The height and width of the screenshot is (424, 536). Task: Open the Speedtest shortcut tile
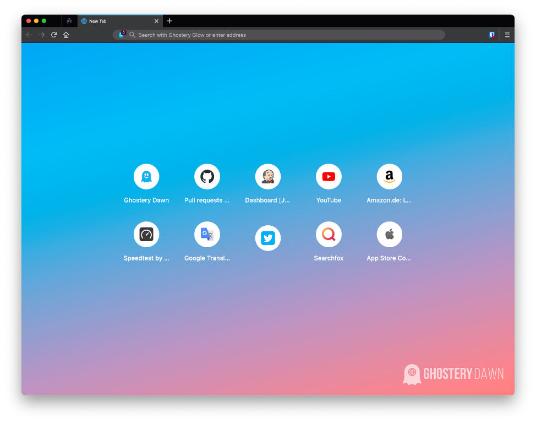[146, 234]
